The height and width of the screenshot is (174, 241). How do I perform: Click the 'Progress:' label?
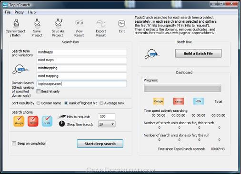[151, 80]
